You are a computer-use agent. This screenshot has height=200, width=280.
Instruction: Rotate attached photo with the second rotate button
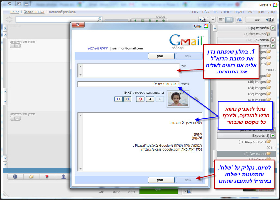(x=127, y=99)
